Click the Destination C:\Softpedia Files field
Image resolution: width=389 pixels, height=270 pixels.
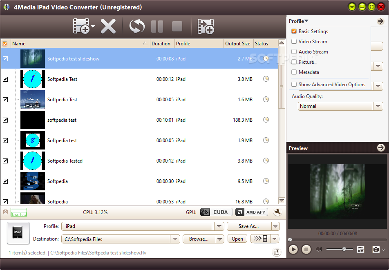pyautogui.click(x=116, y=239)
